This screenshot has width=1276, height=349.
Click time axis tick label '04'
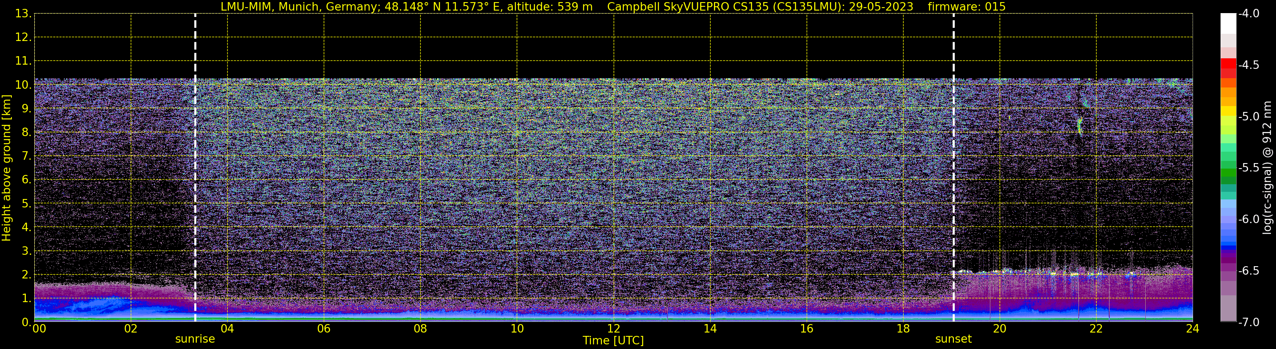click(227, 329)
